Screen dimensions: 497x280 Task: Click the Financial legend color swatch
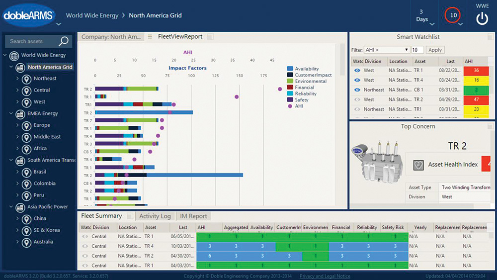290,87
